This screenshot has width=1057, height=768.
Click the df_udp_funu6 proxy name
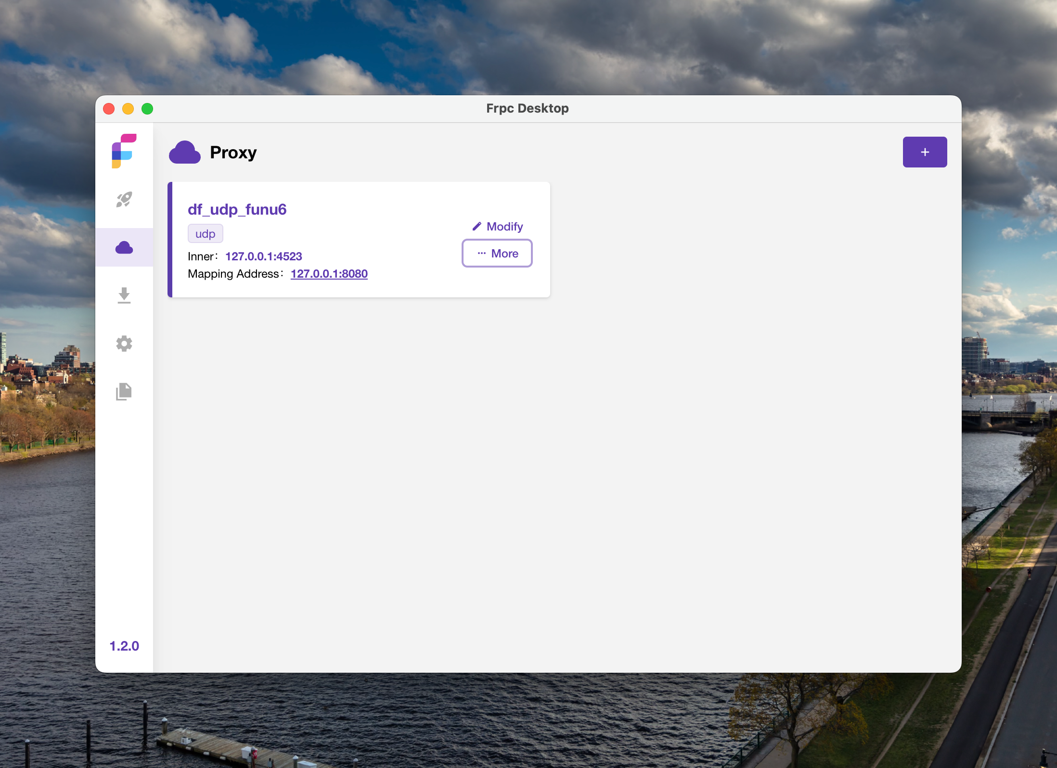(237, 209)
